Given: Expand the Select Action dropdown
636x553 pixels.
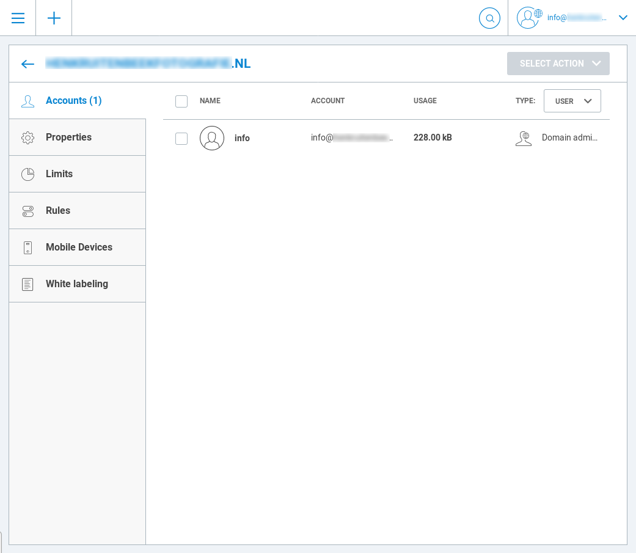Looking at the screenshot, I should 558,64.
